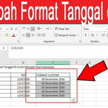The height and width of the screenshot is (108, 108).
Task: Click Decrease Font Size icon
Action: coord(16,29)
